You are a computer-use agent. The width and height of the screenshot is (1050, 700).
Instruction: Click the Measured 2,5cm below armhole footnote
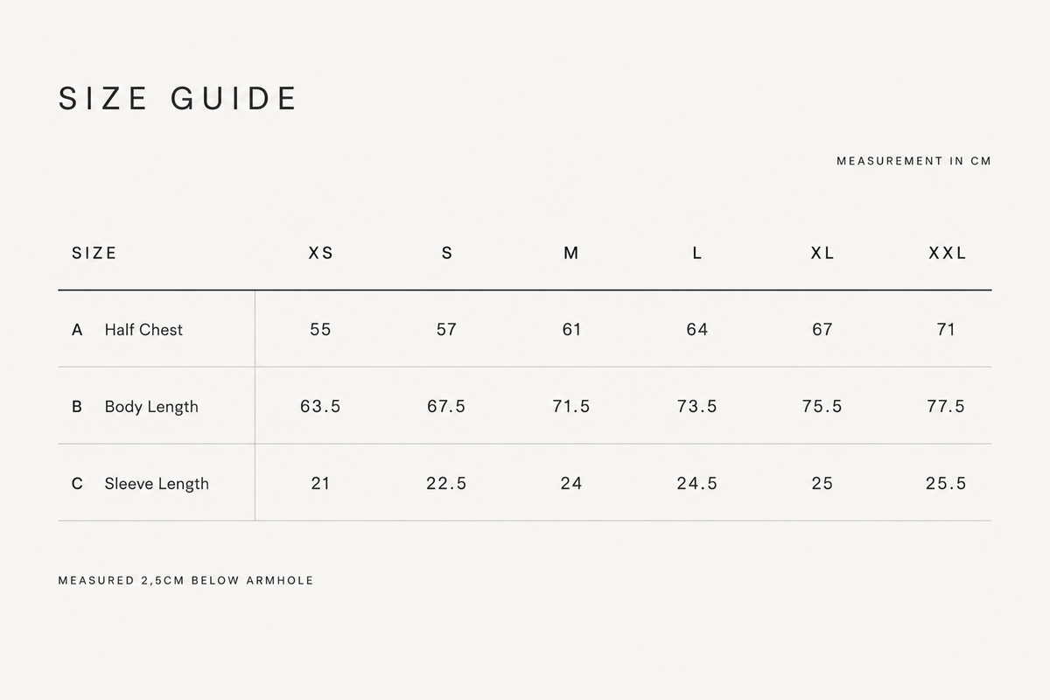pos(185,580)
